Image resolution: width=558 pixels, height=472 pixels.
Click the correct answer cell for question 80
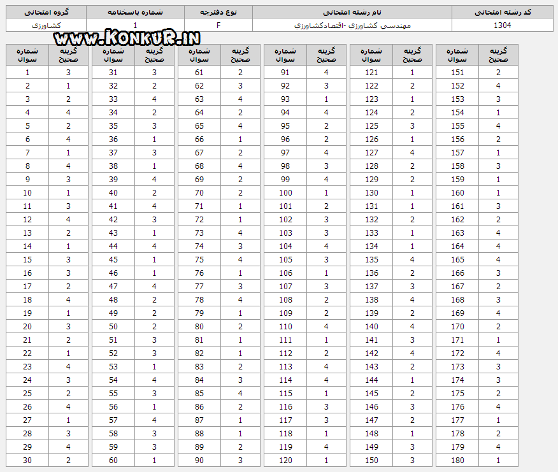[x=240, y=327]
